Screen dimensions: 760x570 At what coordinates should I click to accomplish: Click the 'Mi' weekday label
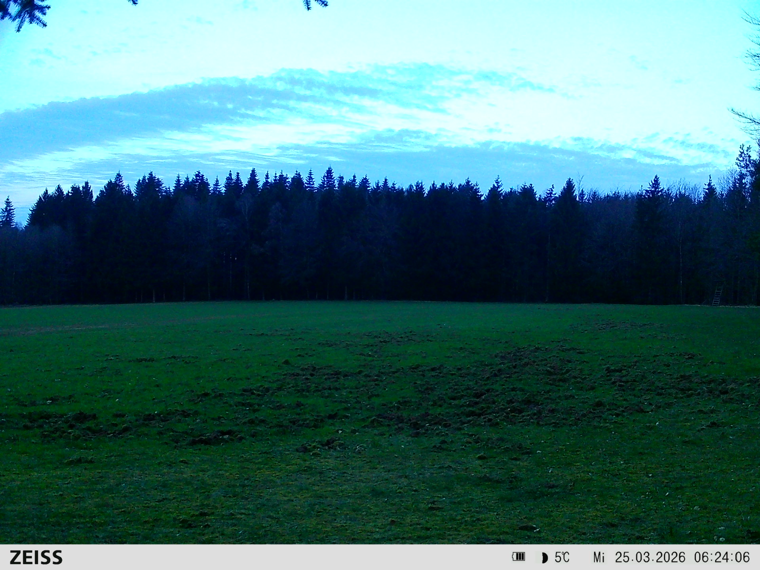coord(598,557)
